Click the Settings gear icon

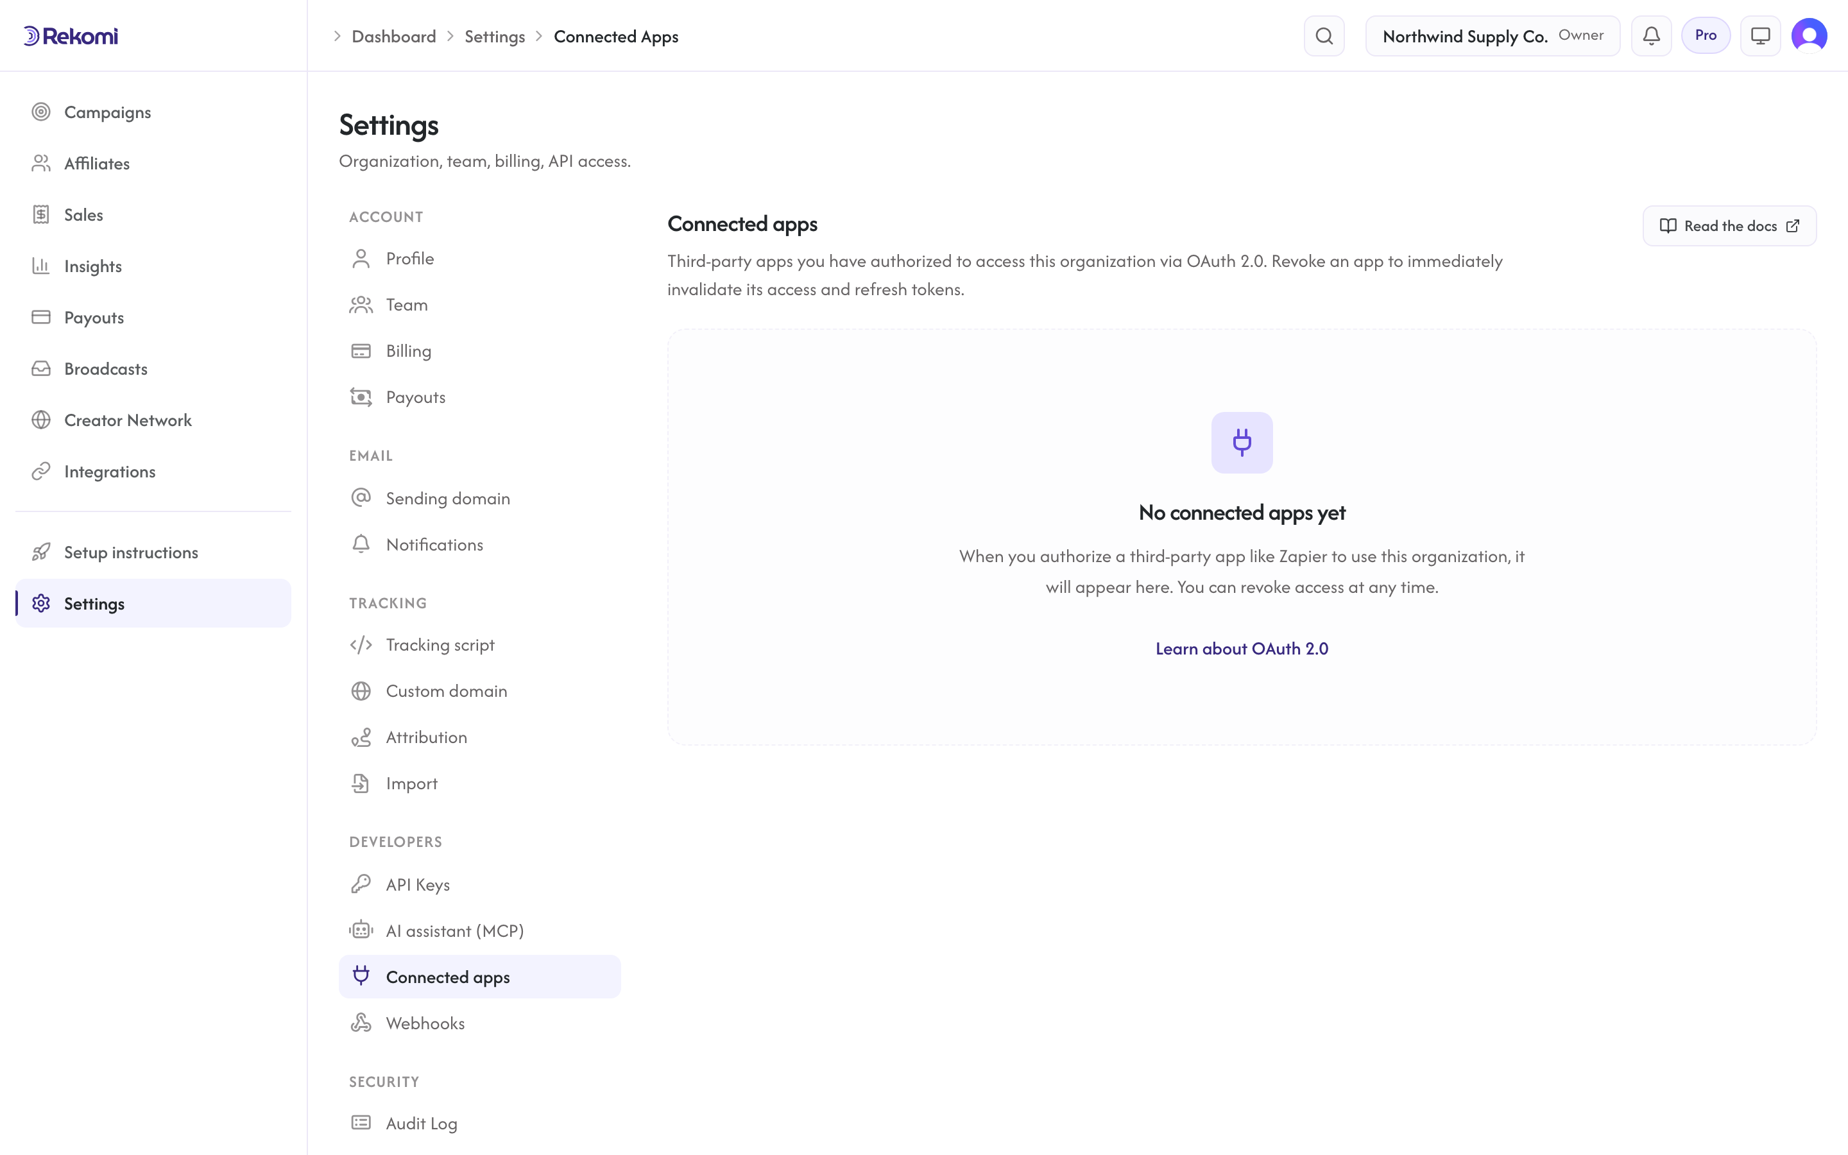pyautogui.click(x=41, y=603)
